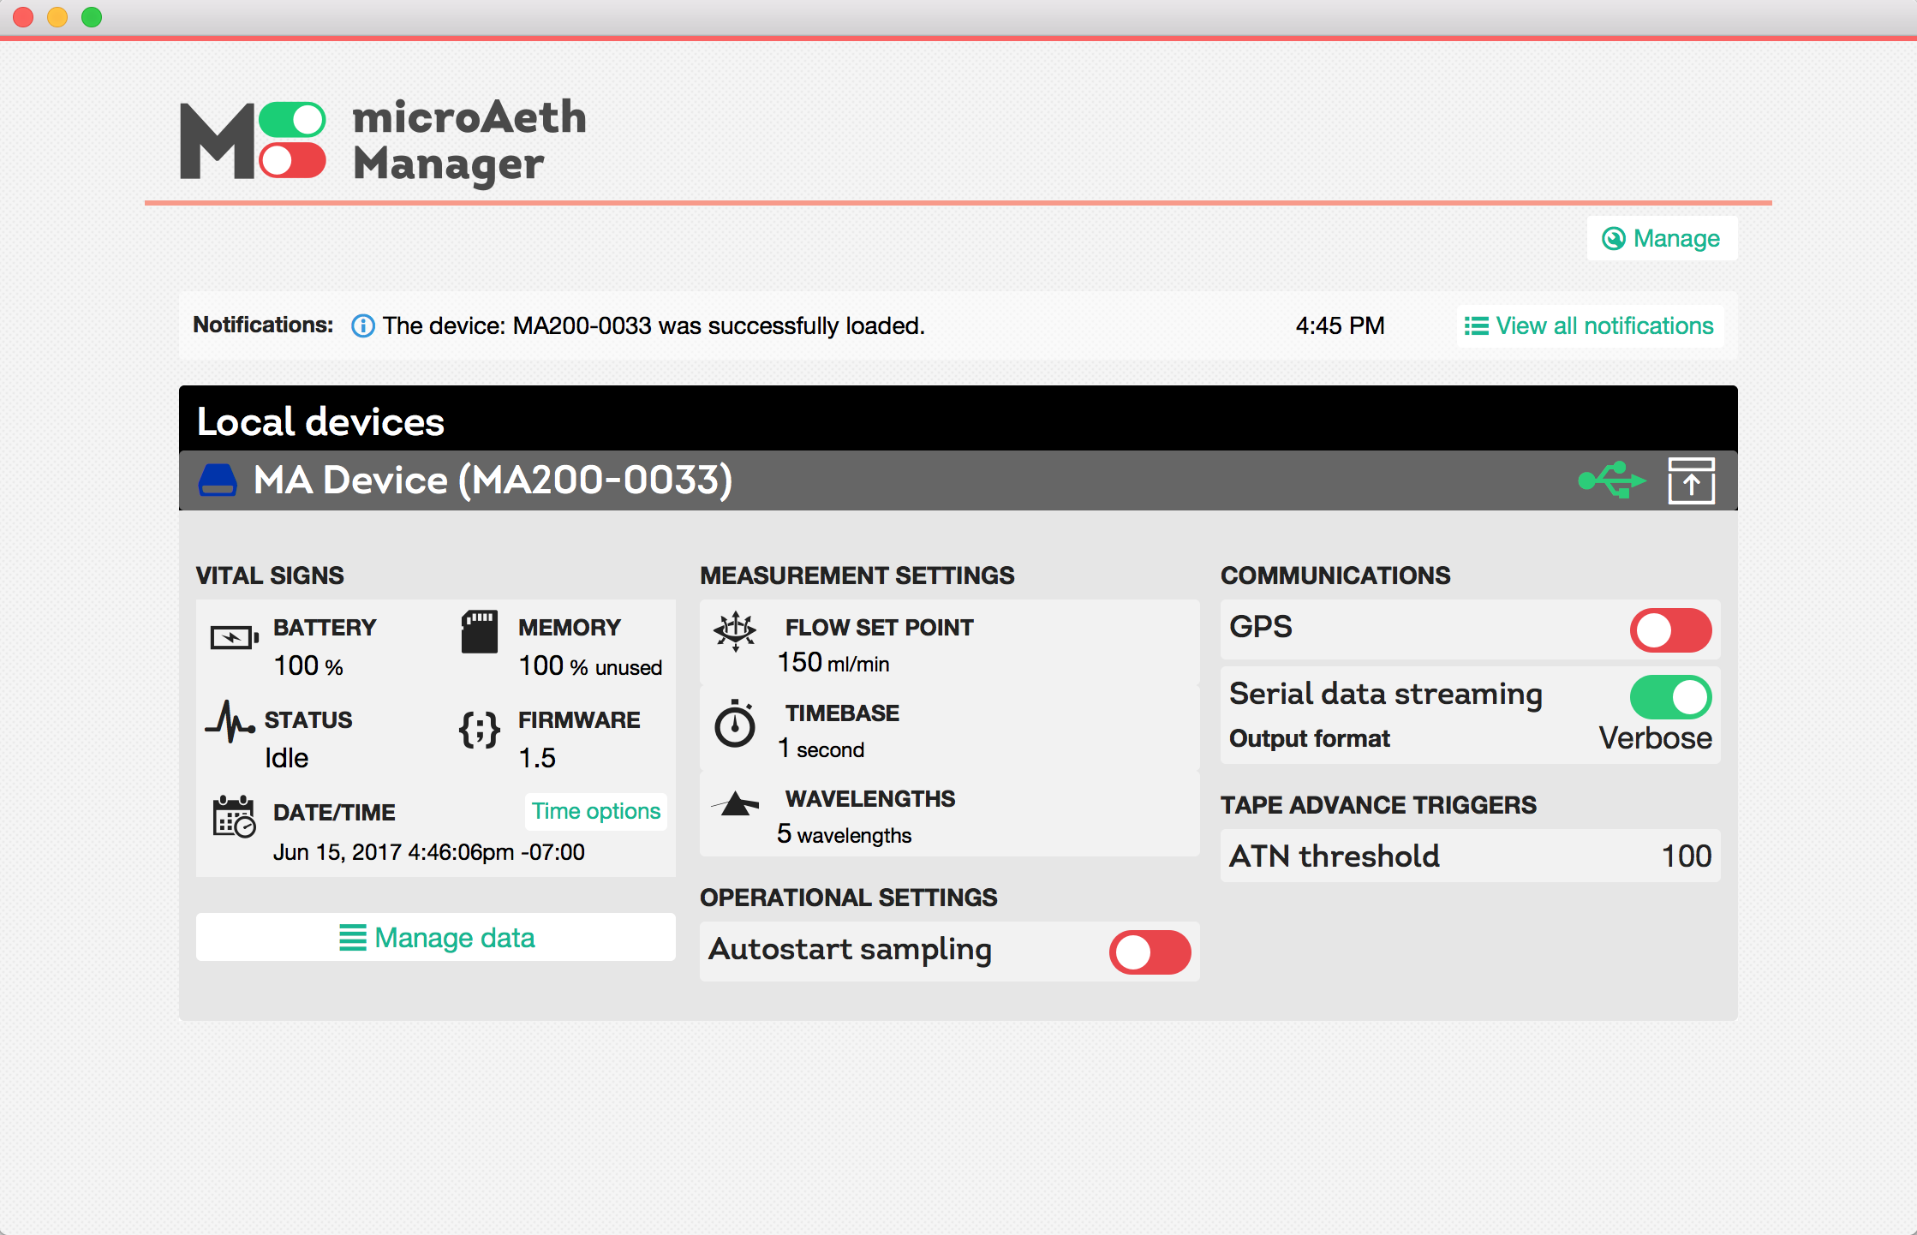
Task: Click the upload arrow box icon
Action: pos(1691,480)
